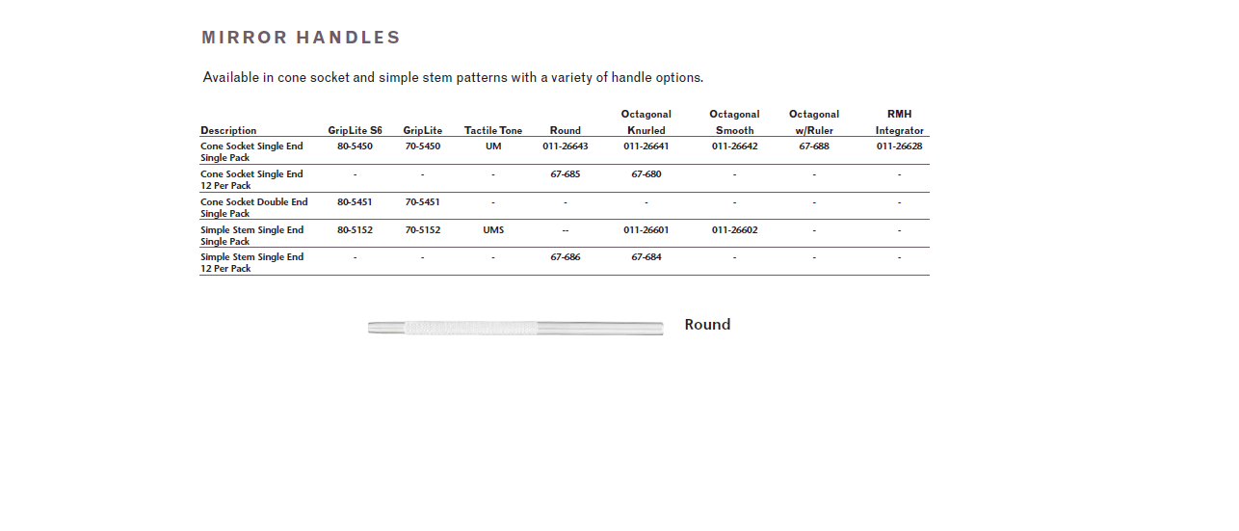
Task: Click the UMS cell in Tactile Tone column
Action: point(493,230)
